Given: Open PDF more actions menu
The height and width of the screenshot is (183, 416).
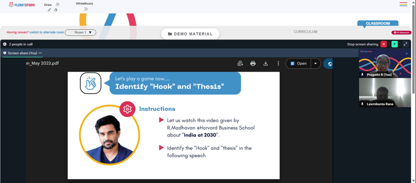Looking at the screenshot, I should point(278,63).
